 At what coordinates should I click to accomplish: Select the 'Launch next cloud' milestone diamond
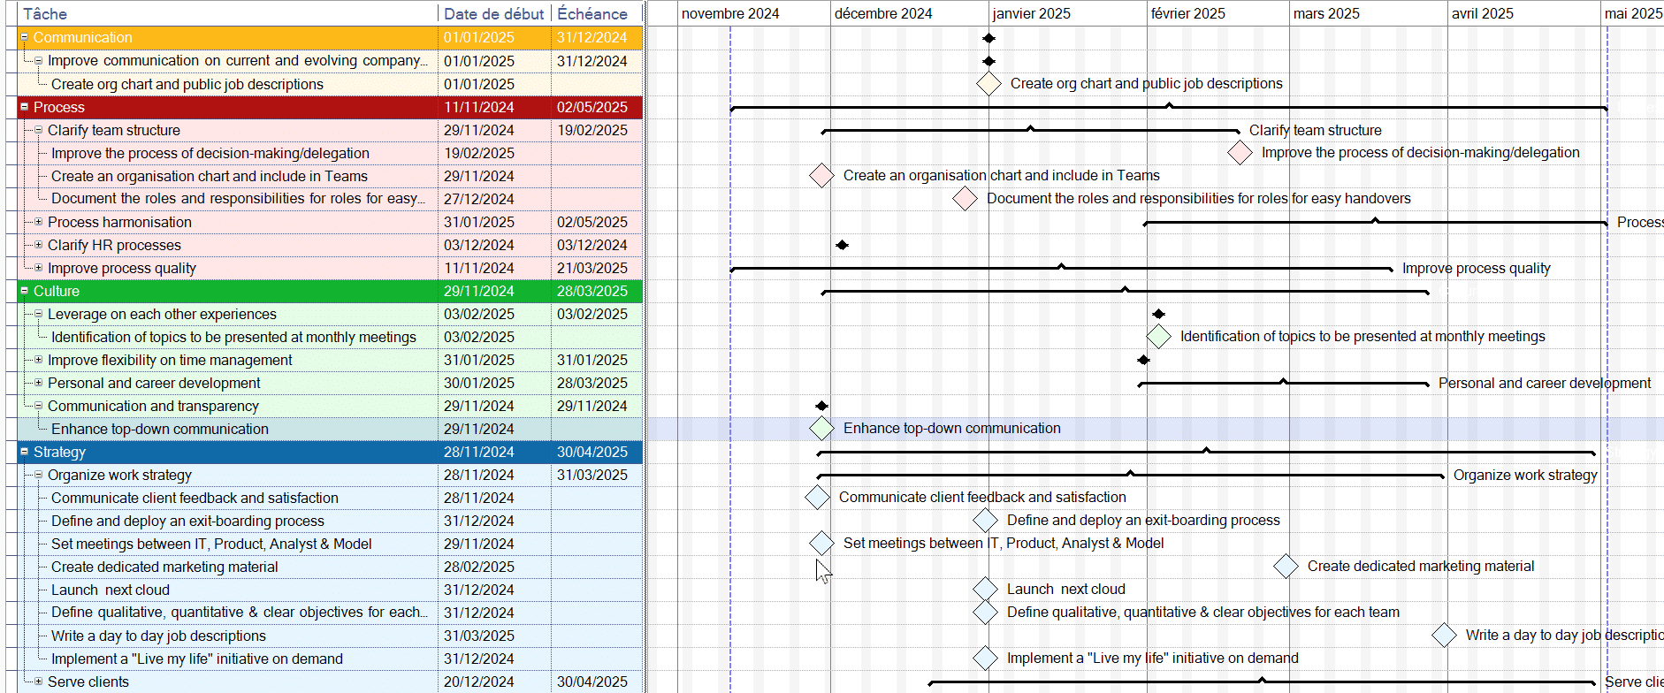985,590
